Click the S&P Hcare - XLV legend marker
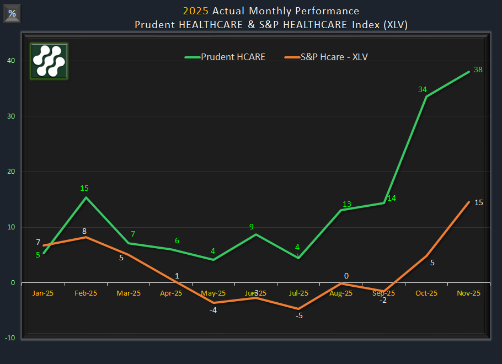 [293, 57]
